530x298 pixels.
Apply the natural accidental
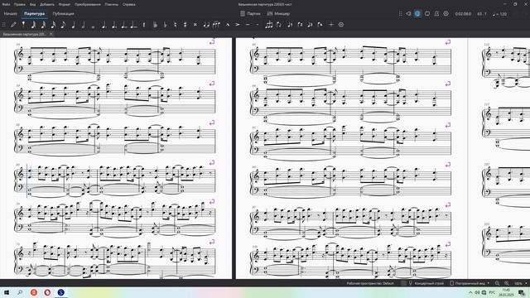pyautogui.click(x=175, y=24)
